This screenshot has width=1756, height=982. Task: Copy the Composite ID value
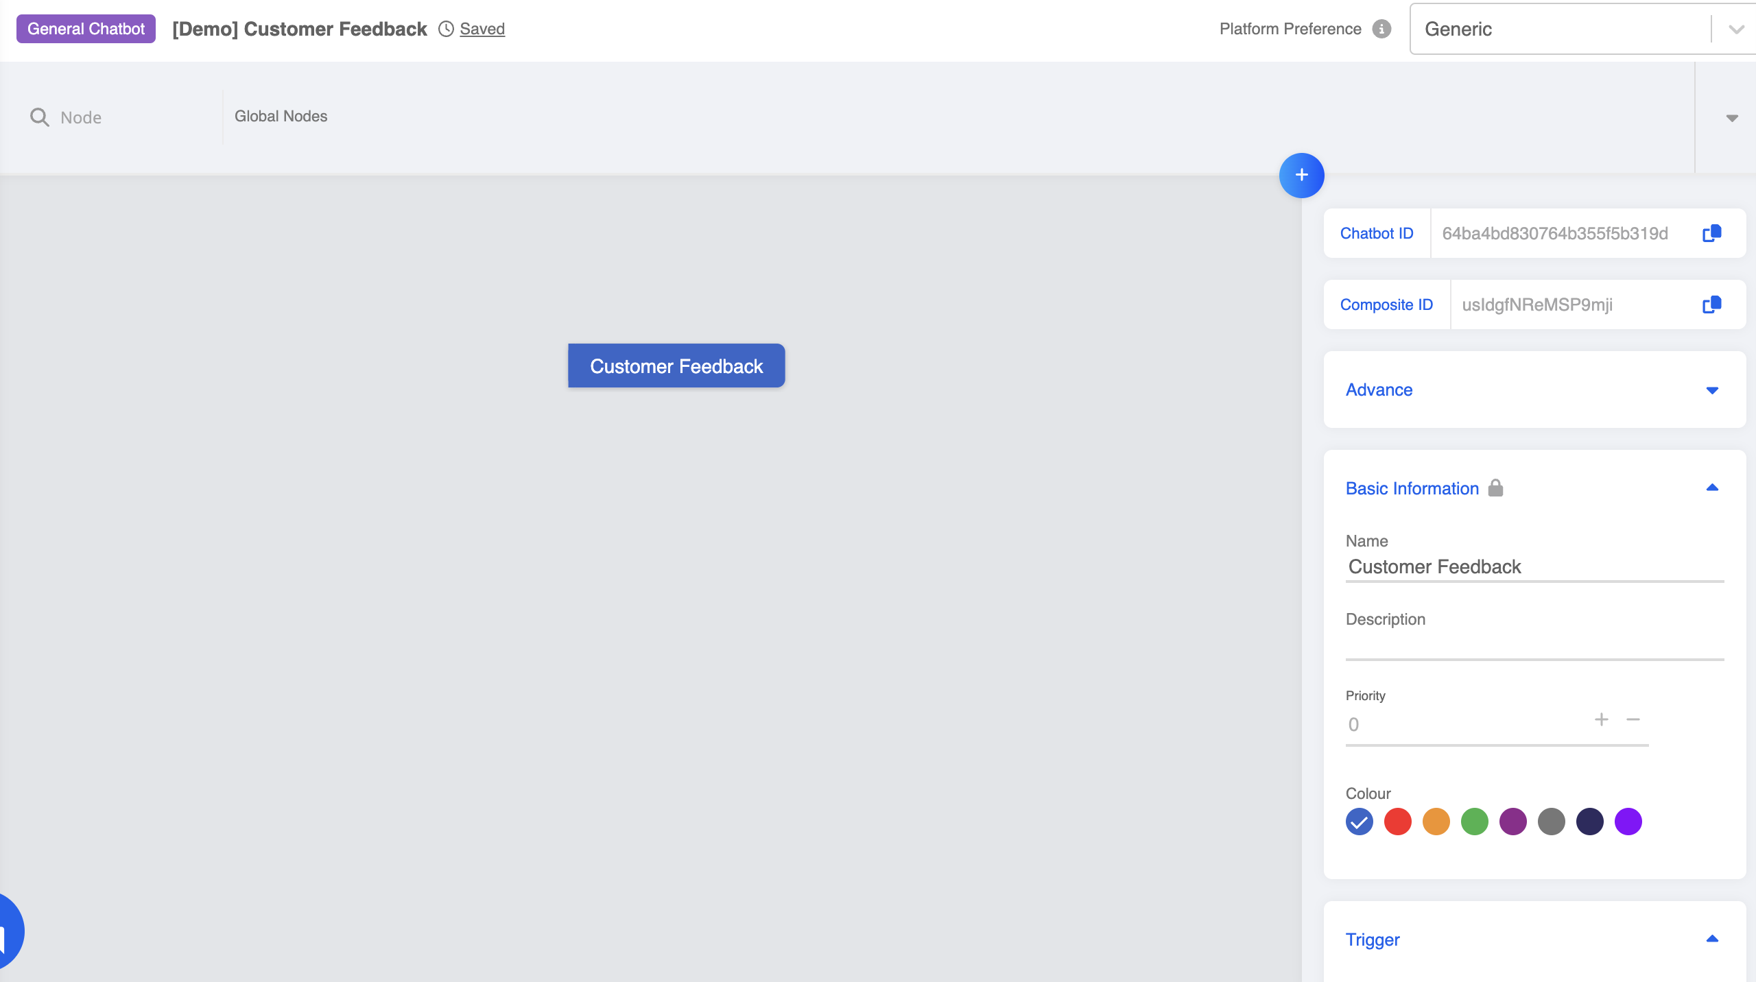click(x=1711, y=304)
